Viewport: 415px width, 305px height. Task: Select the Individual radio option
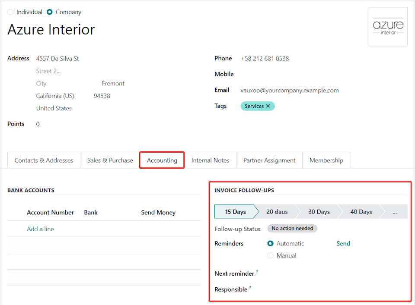(x=10, y=12)
